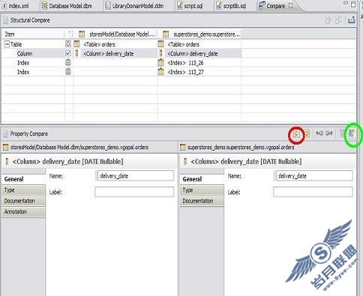Image resolution: width=363 pixels, height=296 pixels.
Task: Select Documentation tab in left property pane
Action: [23, 201]
